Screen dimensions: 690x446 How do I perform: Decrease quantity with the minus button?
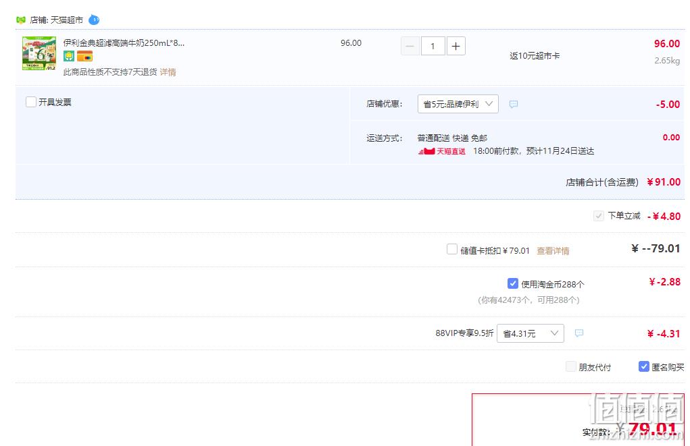click(410, 46)
